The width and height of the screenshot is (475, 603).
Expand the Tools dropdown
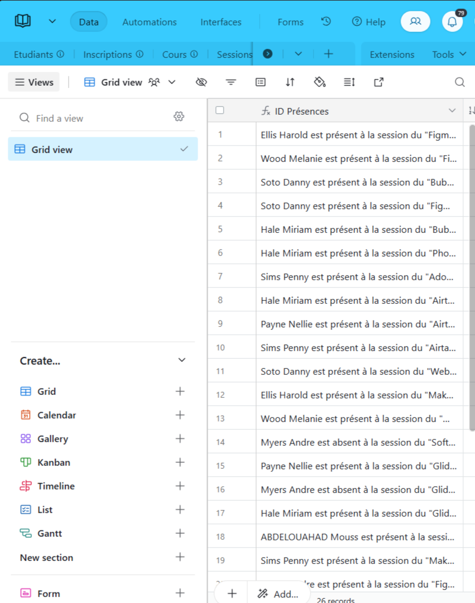coord(449,54)
